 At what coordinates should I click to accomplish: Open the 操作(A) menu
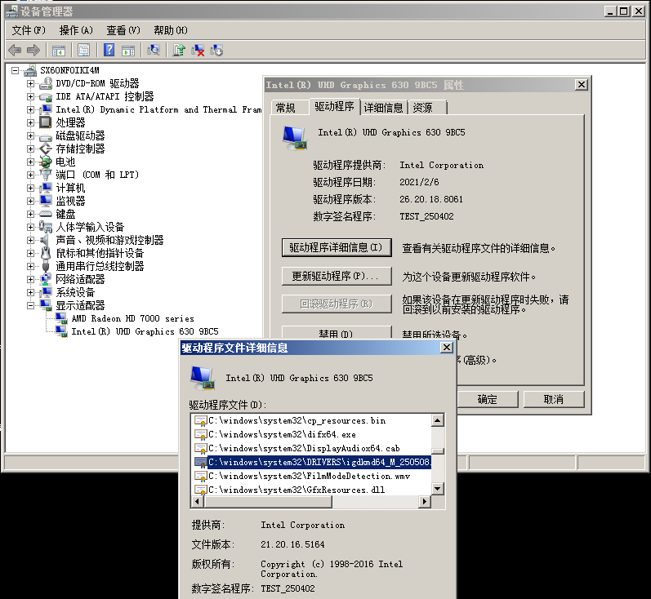pyautogui.click(x=76, y=30)
